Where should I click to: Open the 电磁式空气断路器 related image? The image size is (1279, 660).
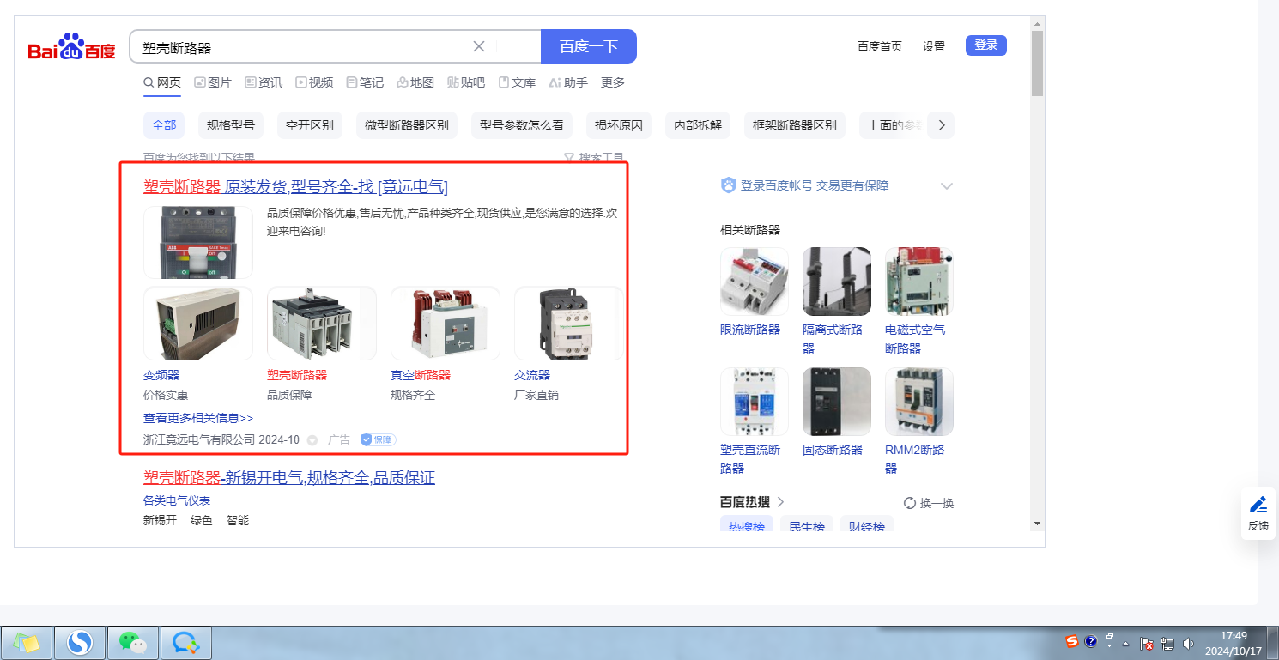[x=919, y=282]
